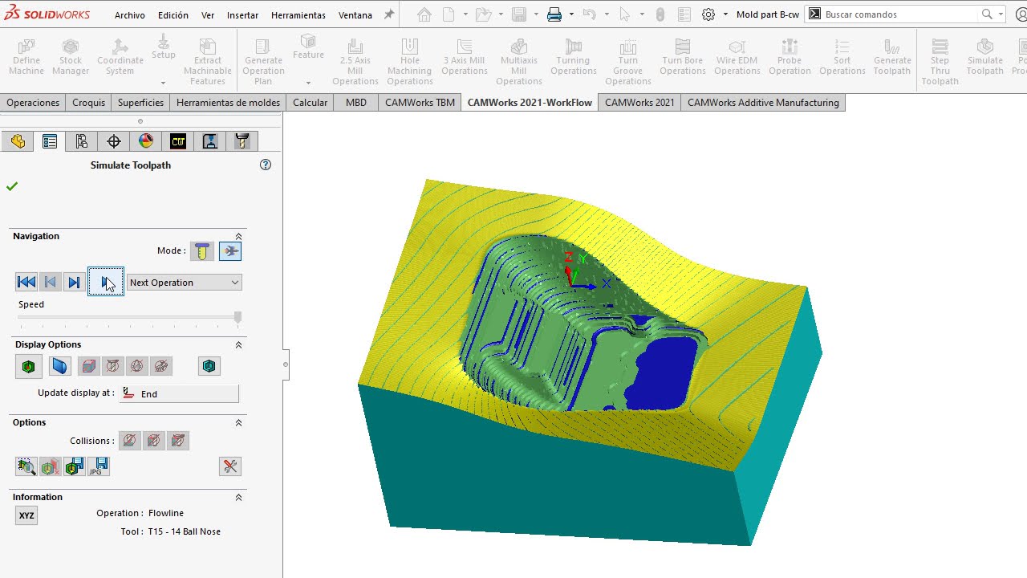The width and height of the screenshot is (1027, 578).
Task: Open the CAMWorks feature tree tab icon
Action: click(178, 141)
